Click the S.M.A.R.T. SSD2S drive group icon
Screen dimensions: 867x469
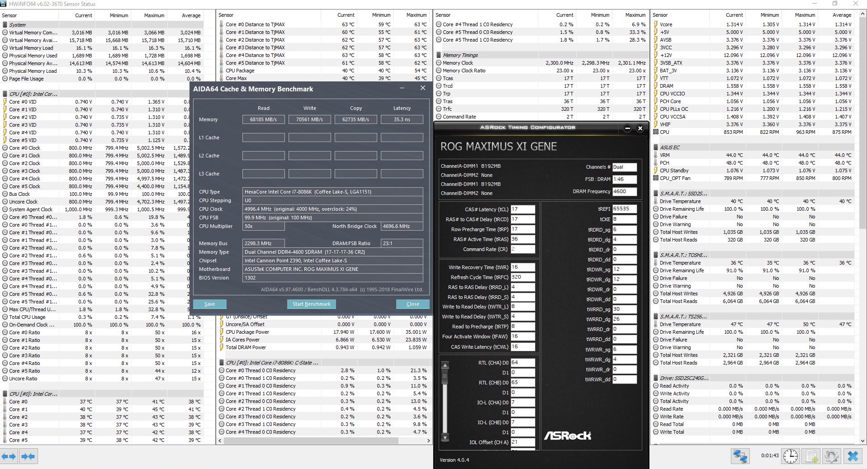[x=656, y=194]
